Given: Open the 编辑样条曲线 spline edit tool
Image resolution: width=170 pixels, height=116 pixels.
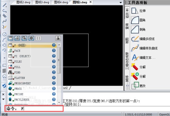Looking at the screenshot, I should 135,48.
